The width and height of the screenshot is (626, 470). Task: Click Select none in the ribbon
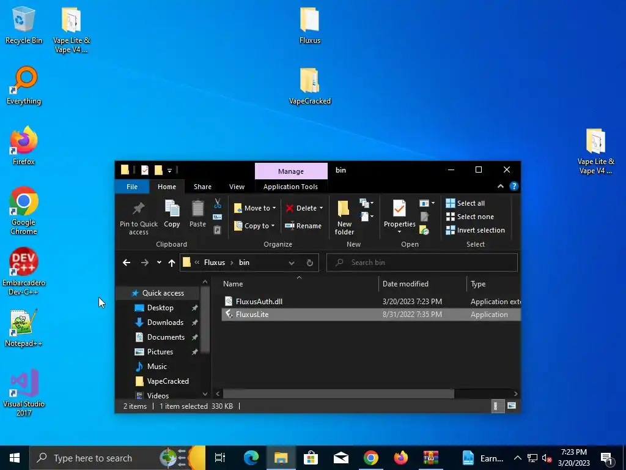coord(469,217)
